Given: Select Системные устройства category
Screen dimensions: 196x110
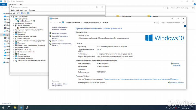Looking at the screenshot, I should [25, 58].
